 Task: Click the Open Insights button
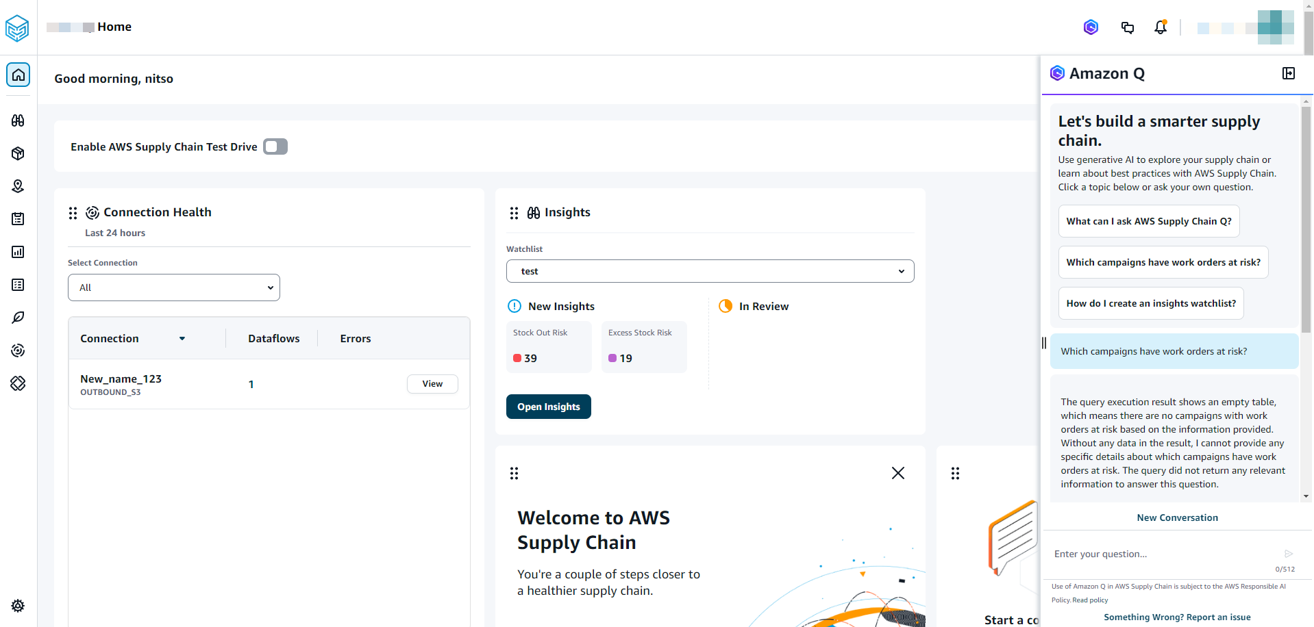click(548, 406)
